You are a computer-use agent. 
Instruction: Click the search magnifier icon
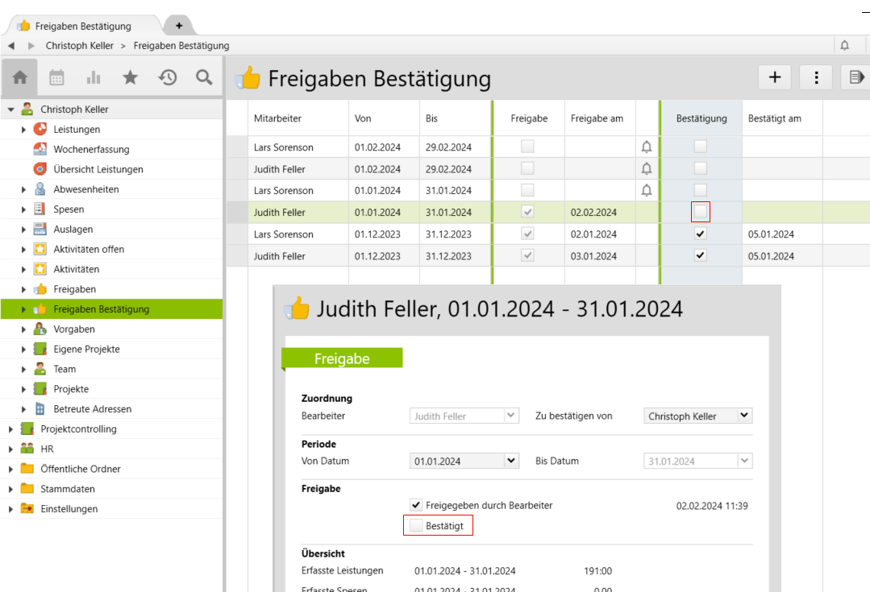(204, 77)
